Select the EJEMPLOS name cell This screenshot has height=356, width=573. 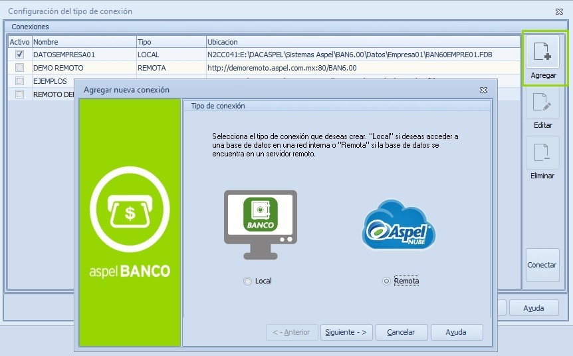point(53,81)
